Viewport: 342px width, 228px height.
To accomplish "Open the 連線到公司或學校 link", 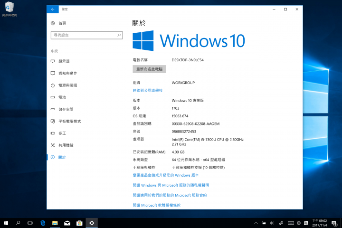I will [148, 90].
